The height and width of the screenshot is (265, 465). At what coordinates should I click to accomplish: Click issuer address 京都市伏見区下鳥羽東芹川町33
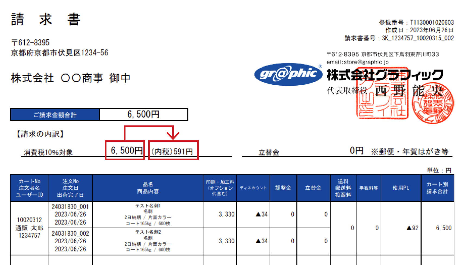click(x=400, y=54)
